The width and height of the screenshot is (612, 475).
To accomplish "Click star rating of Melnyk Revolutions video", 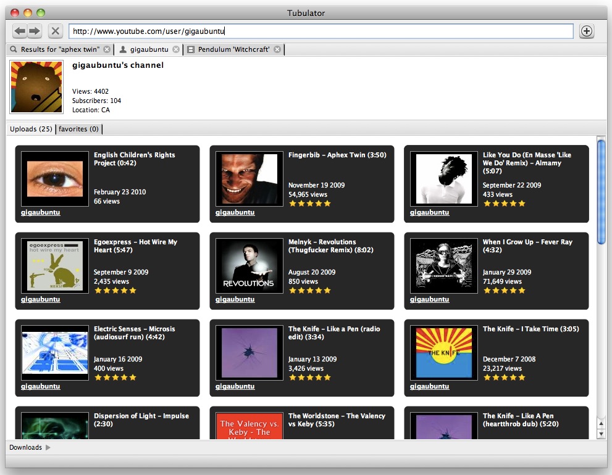I will click(310, 290).
